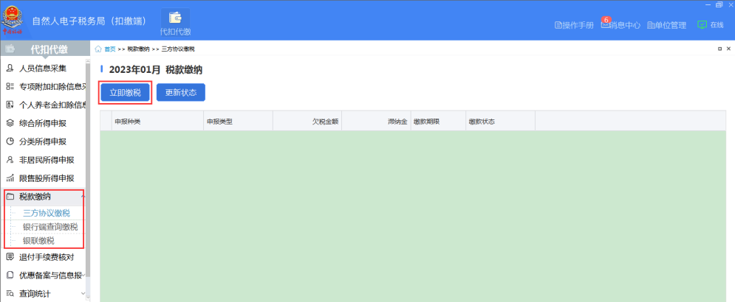Click the 税款缴纳 folder icon
This screenshot has width=735, height=302.
[x=10, y=197]
